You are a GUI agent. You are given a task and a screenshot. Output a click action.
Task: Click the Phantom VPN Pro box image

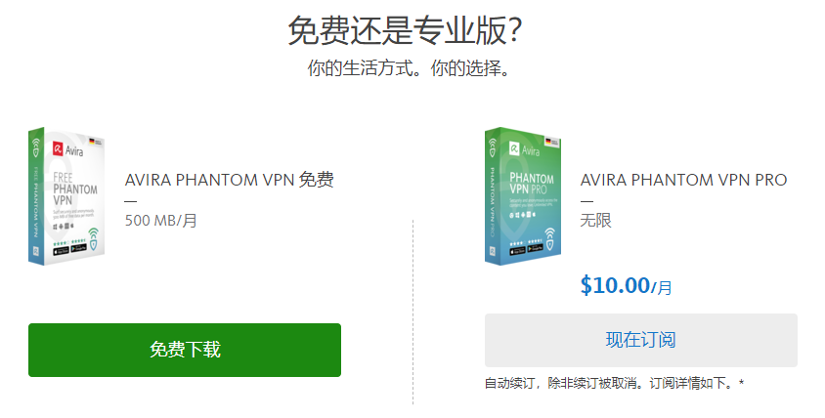point(522,195)
